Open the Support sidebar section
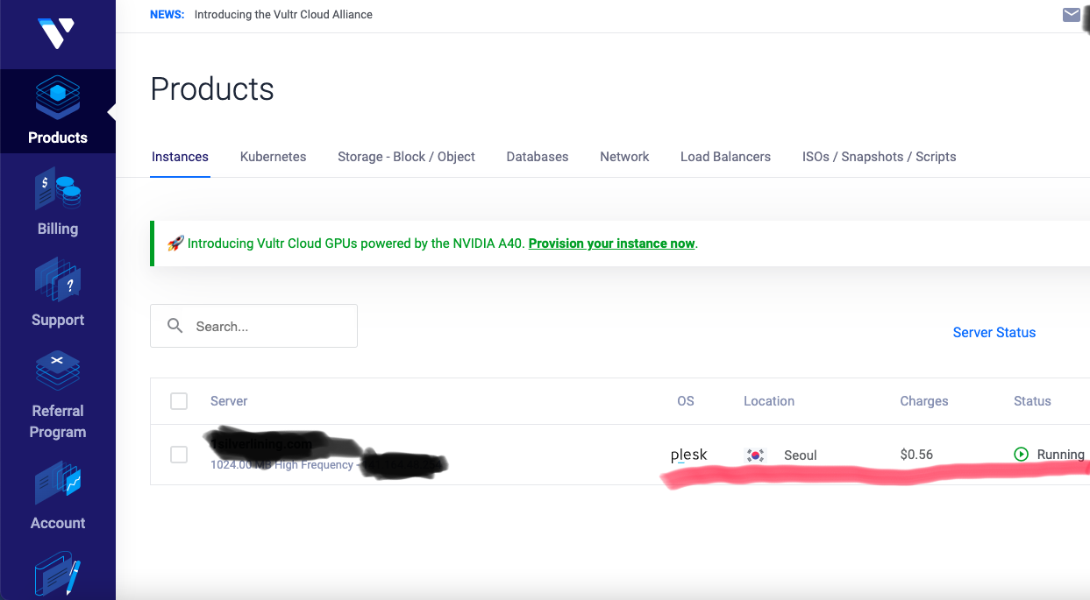1090x600 pixels. (58, 293)
